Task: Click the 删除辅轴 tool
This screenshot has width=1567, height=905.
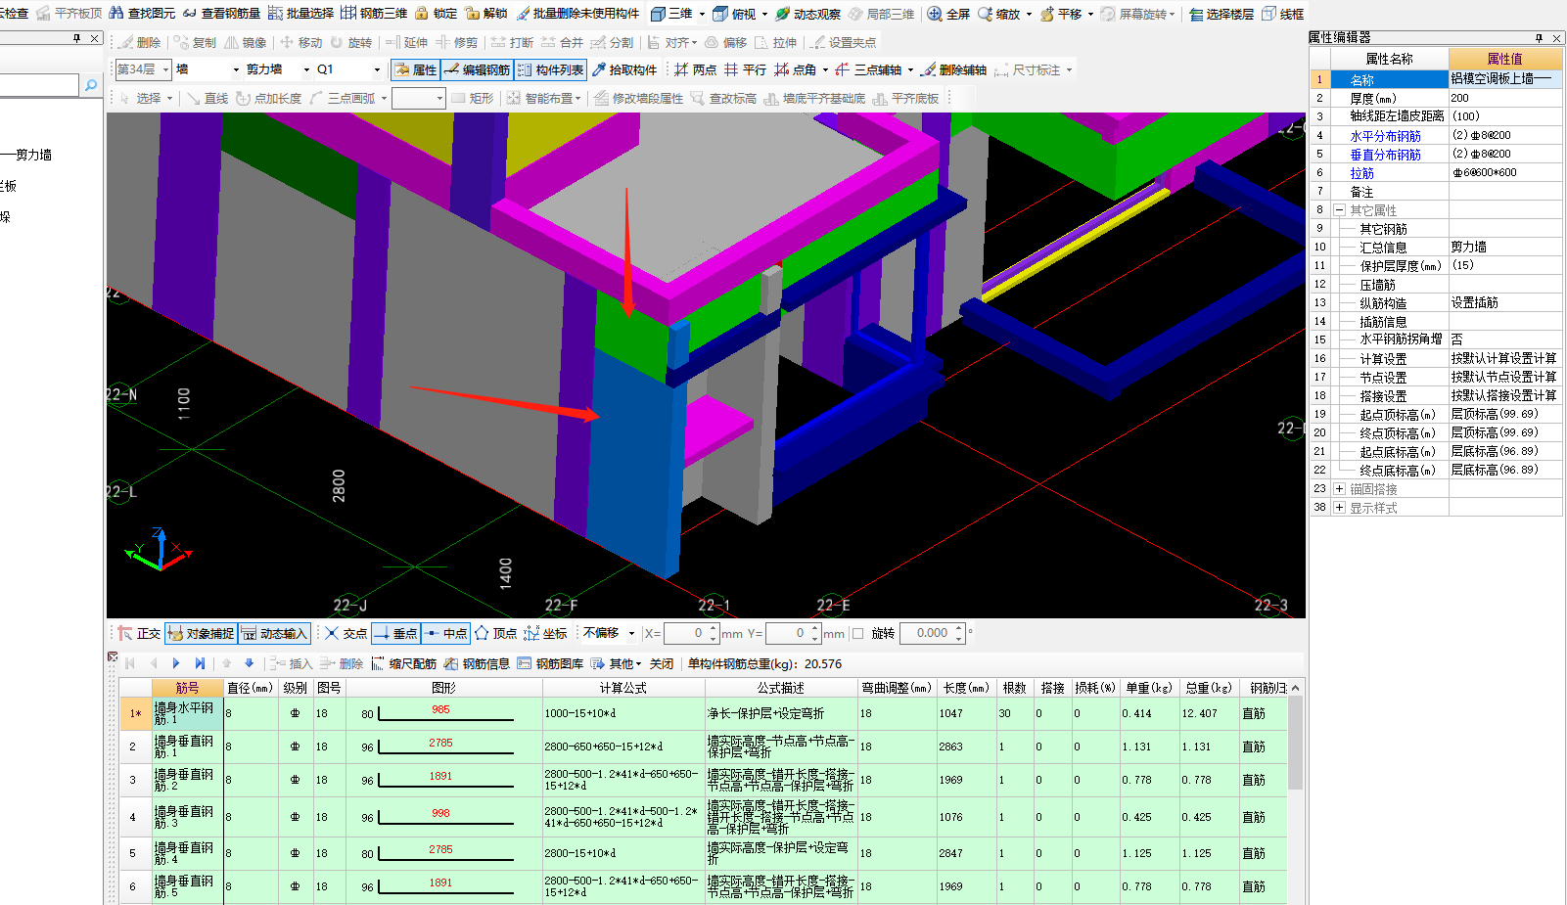Action: click(953, 69)
